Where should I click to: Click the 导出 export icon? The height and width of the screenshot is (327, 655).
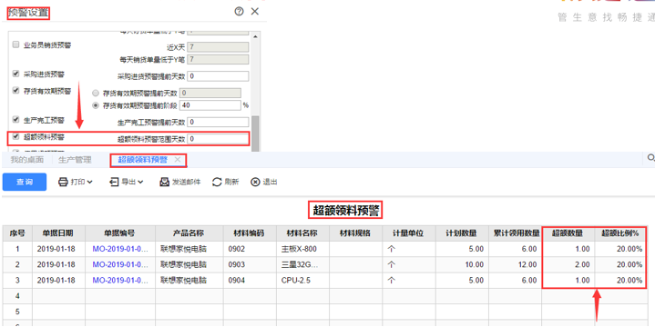pos(114,182)
